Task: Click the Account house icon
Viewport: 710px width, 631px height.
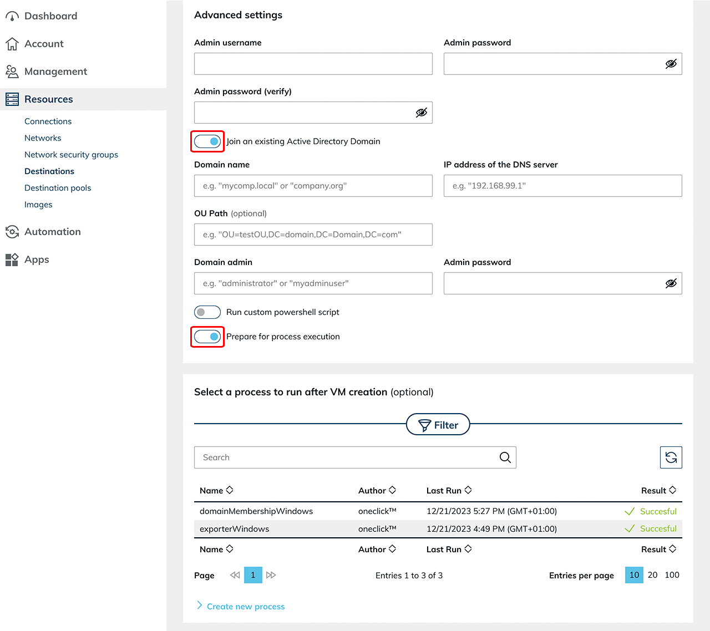Action: tap(12, 44)
